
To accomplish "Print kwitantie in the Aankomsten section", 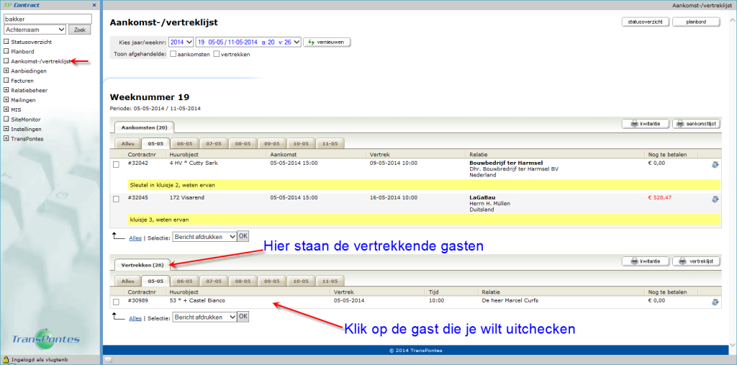I will tap(645, 124).
